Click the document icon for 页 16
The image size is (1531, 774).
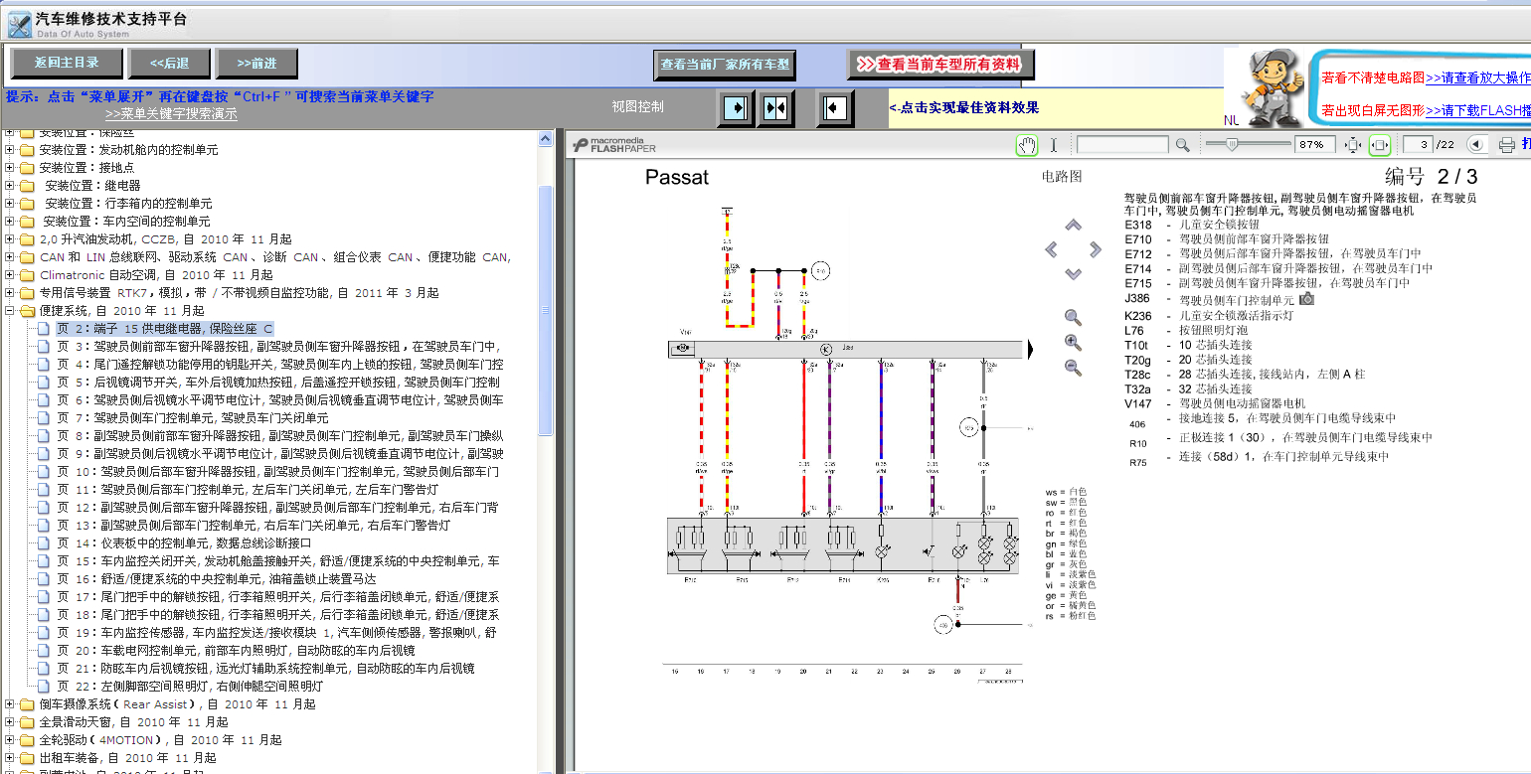(x=43, y=578)
